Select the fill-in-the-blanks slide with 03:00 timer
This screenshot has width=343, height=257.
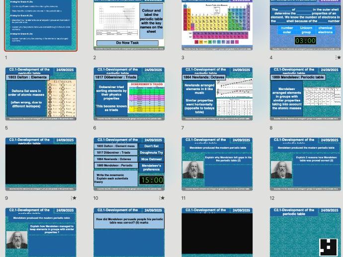tap(305, 25)
